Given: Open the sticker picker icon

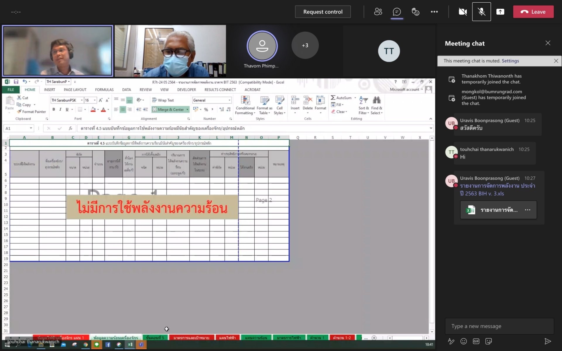Looking at the screenshot, I should click(x=488, y=341).
